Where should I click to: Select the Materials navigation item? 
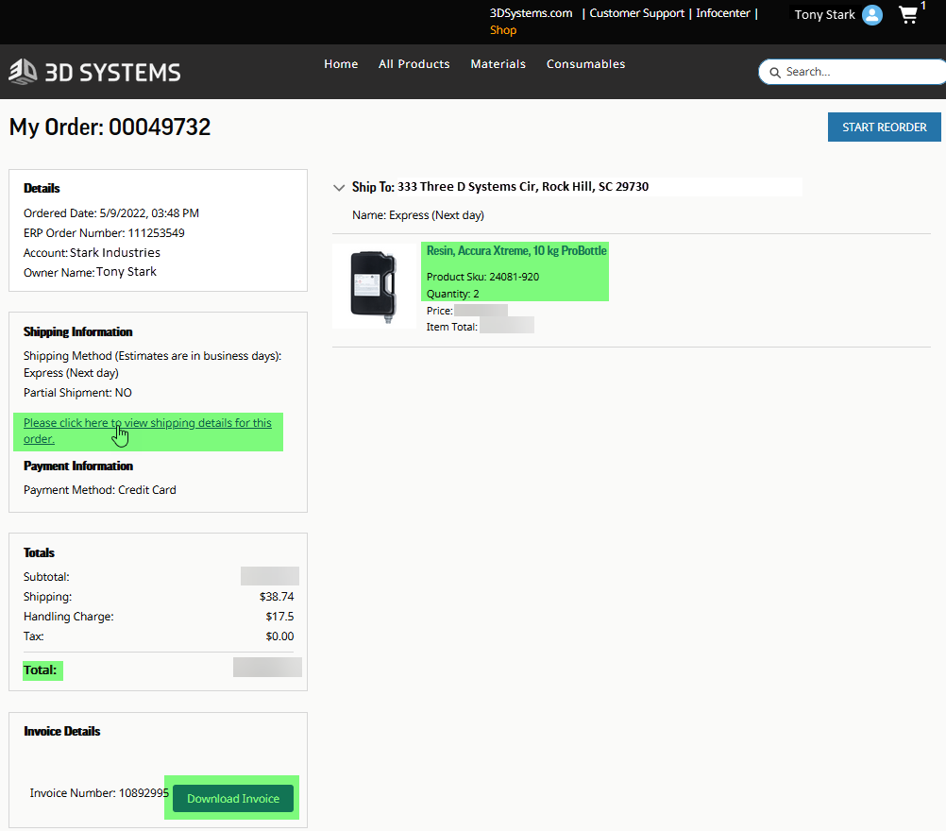[498, 63]
